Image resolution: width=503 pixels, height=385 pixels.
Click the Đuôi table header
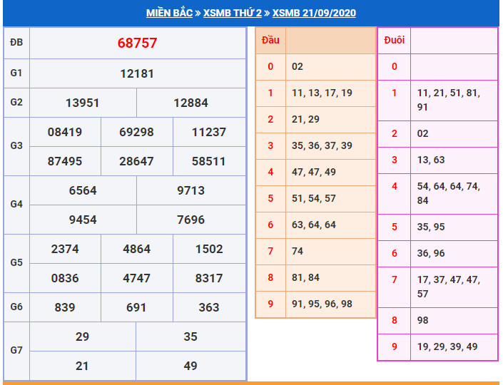pyautogui.click(x=395, y=40)
